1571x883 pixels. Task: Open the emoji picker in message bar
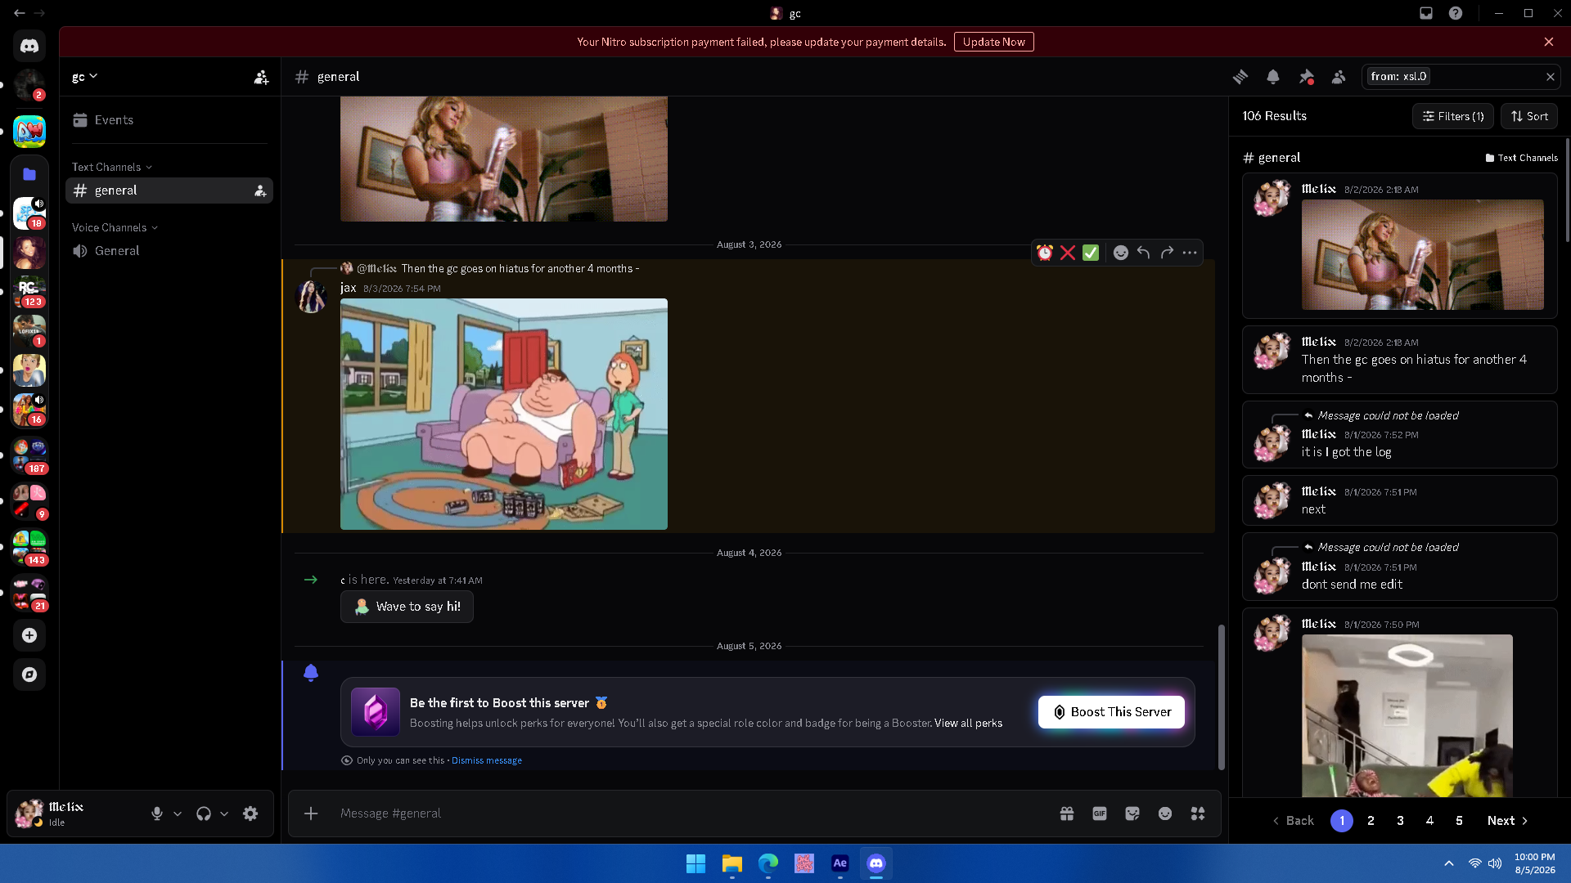coord(1165,814)
